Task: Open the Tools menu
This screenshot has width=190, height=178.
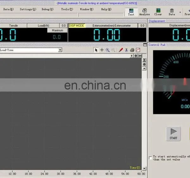Action: [x=67, y=9]
